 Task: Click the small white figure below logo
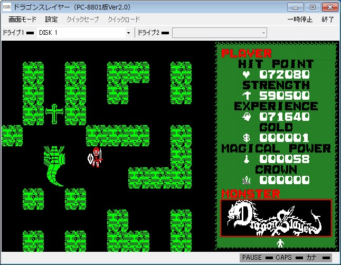[280, 243]
